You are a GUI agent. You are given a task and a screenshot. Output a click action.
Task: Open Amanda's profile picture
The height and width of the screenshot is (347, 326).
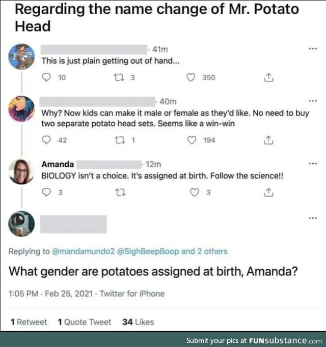[x=22, y=171]
